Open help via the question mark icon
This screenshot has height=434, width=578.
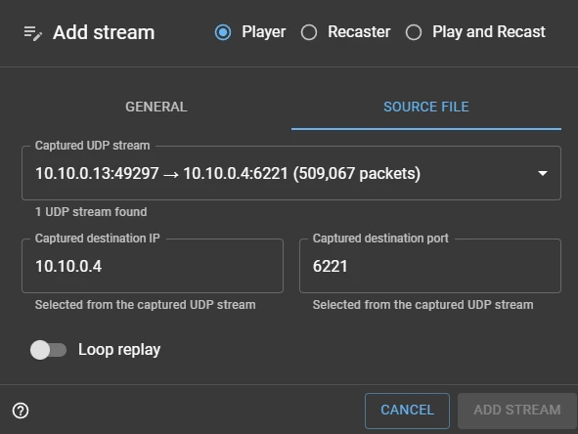click(x=21, y=411)
